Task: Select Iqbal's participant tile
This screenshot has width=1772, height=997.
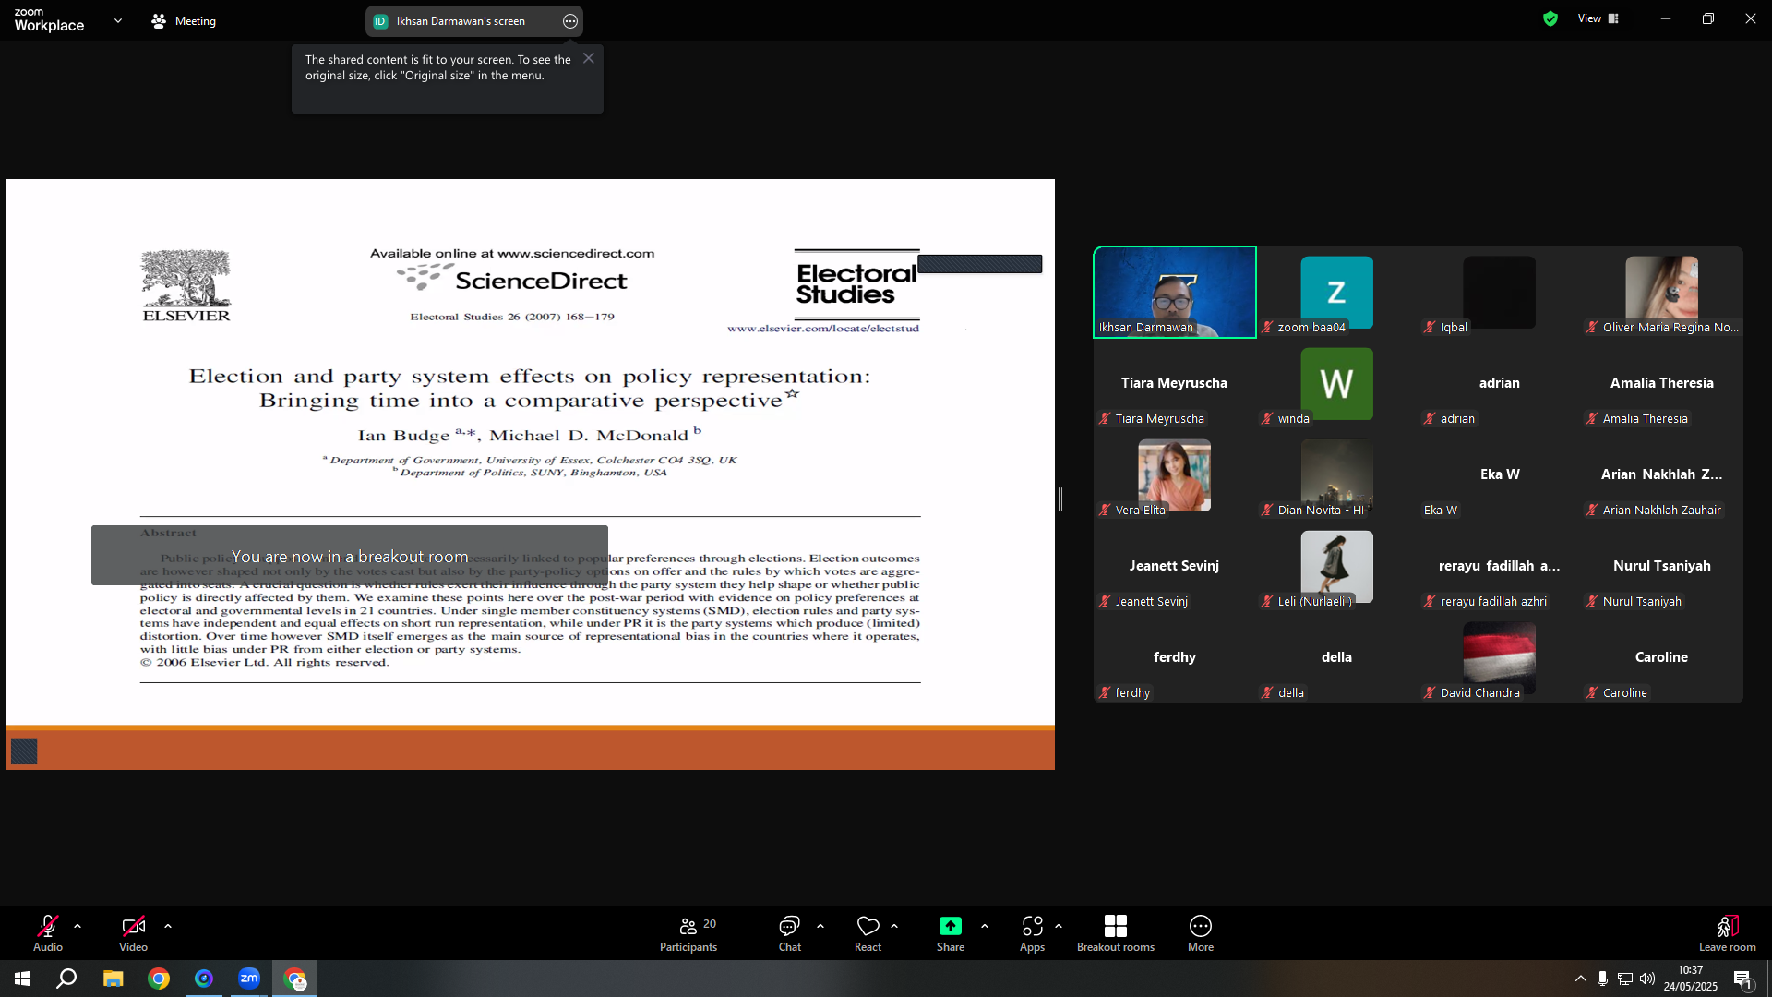Action: (x=1499, y=292)
